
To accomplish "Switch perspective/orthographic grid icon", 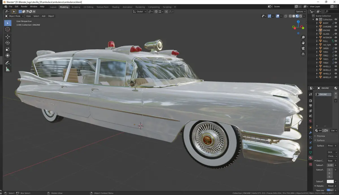I will point(303,54).
